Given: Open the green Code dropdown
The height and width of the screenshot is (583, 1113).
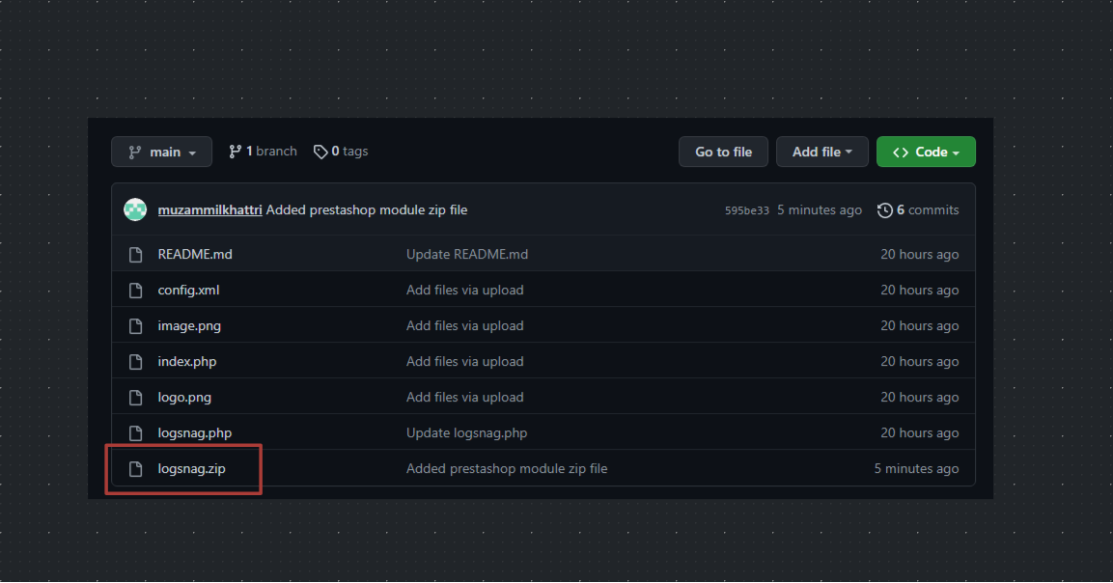Looking at the screenshot, I should click(926, 152).
